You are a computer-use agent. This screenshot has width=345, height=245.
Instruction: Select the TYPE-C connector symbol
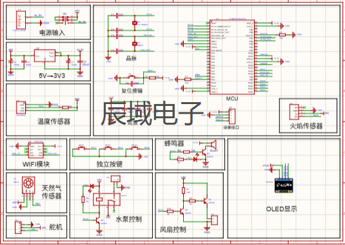(x=21, y=20)
